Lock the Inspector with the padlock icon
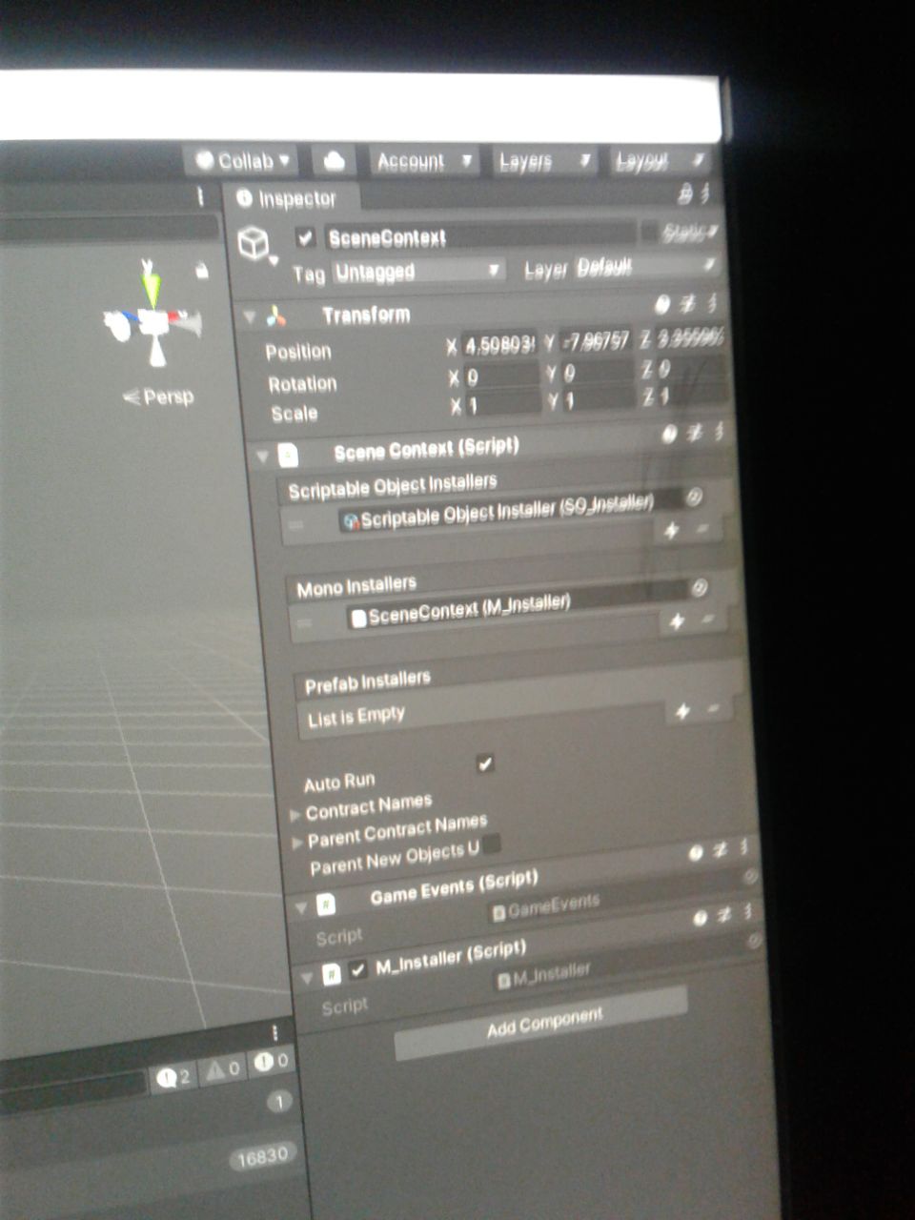 pos(685,194)
